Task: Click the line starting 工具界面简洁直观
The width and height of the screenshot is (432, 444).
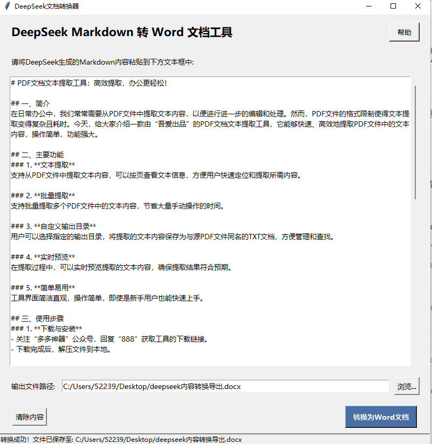Action: 108,298
